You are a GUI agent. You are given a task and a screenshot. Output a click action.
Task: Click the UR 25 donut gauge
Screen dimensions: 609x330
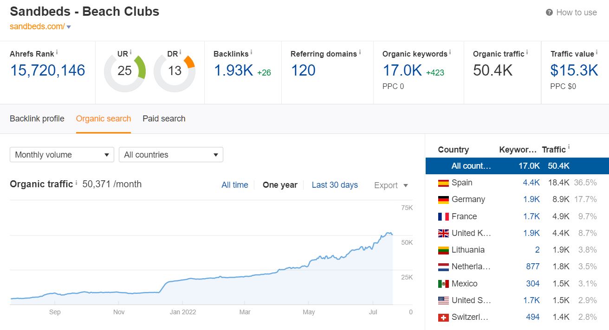click(125, 71)
